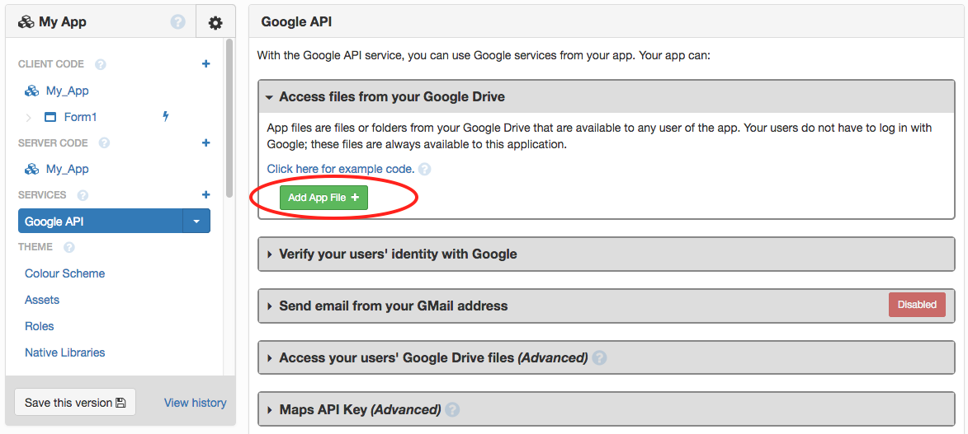Open Form1 in the app browser
Image resolution: width=968 pixels, height=434 pixels.
coord(80,117)
